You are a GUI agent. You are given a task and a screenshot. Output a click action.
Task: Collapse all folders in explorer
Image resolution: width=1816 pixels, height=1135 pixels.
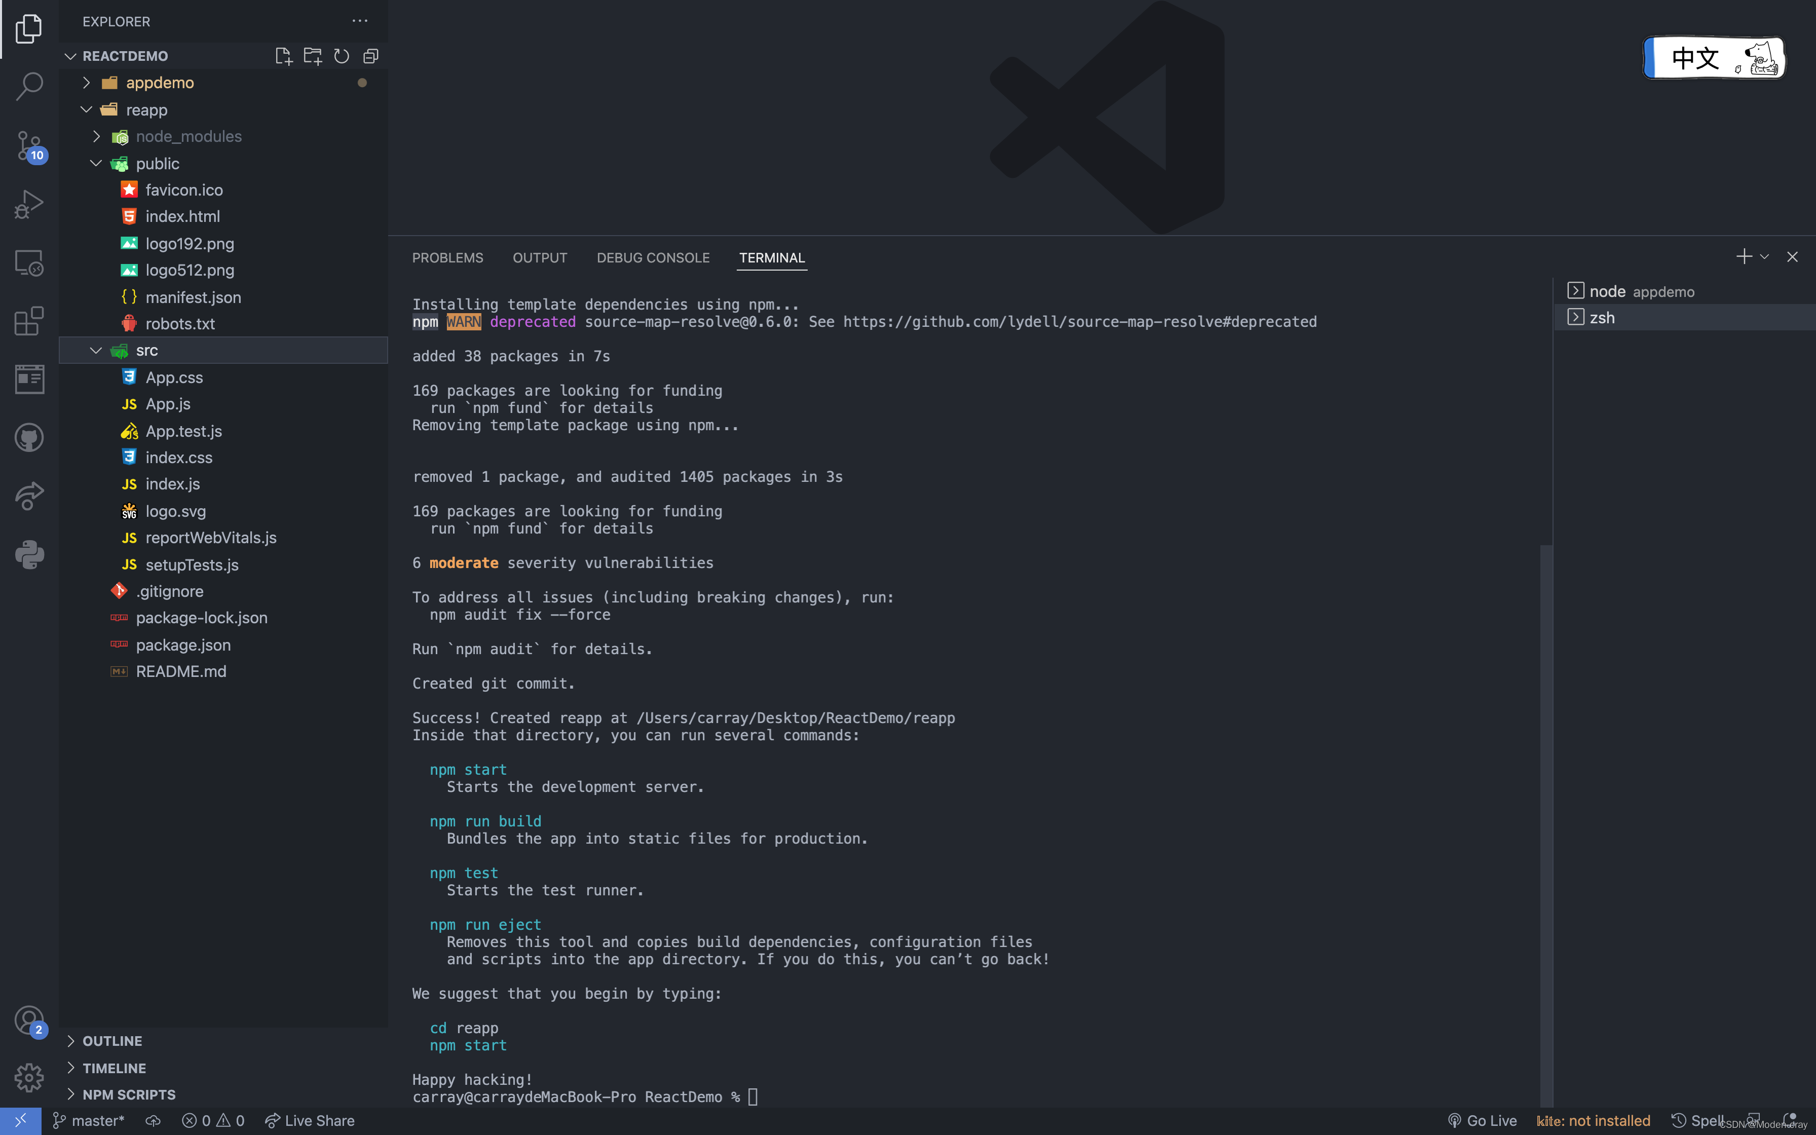[371, 56]
